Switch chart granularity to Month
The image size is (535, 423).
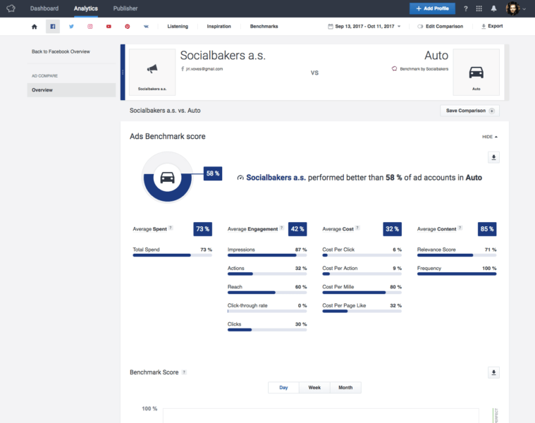[345, 388]
